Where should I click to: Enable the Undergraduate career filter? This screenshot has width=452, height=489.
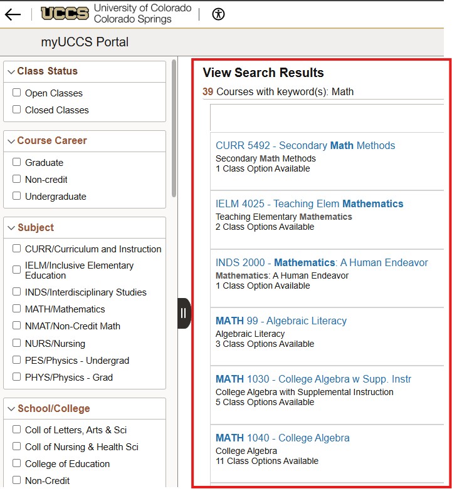[x=17, y=196]
